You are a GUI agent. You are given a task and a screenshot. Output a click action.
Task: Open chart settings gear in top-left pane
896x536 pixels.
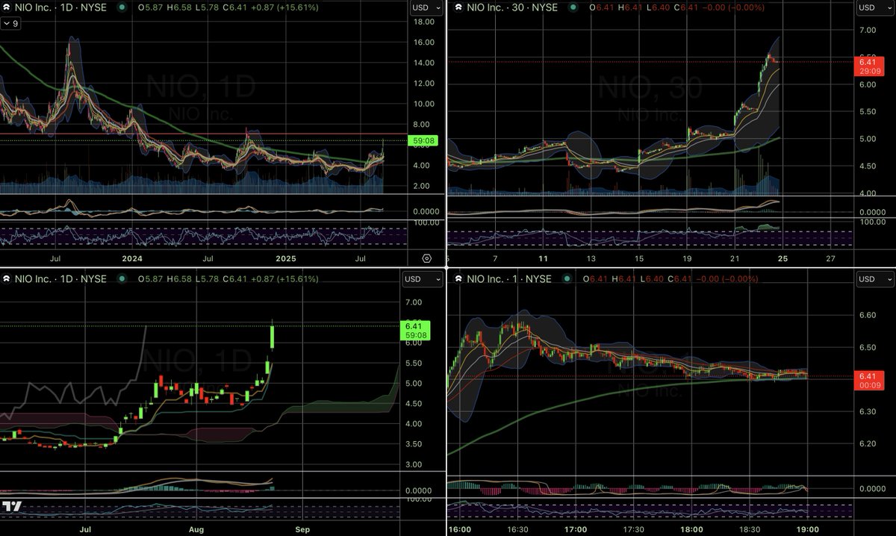pos(426,258)
